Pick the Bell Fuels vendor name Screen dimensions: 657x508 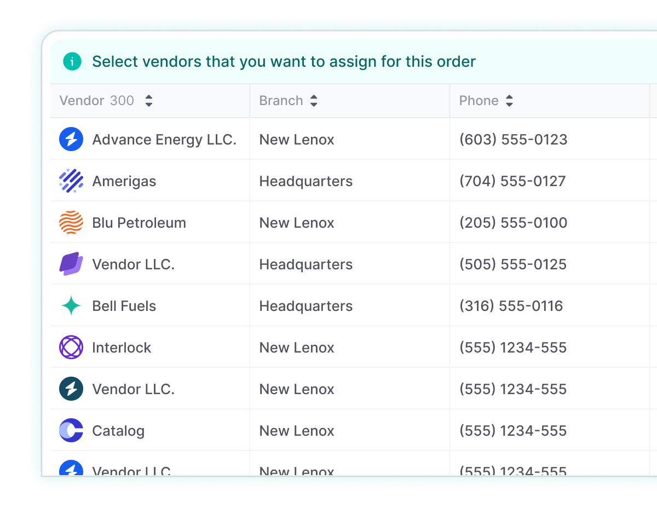click(x=124, y=306)
